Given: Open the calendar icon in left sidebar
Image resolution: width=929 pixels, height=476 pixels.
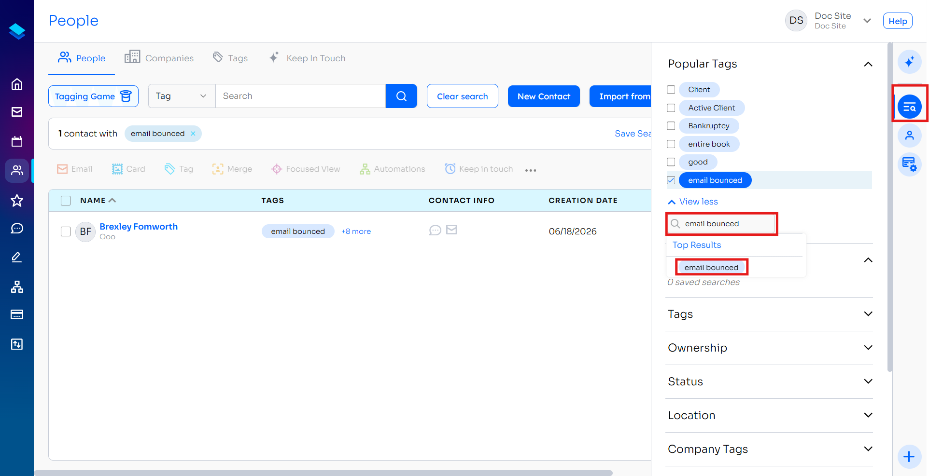Looking at the screenshot, I should tap(17, 141).
